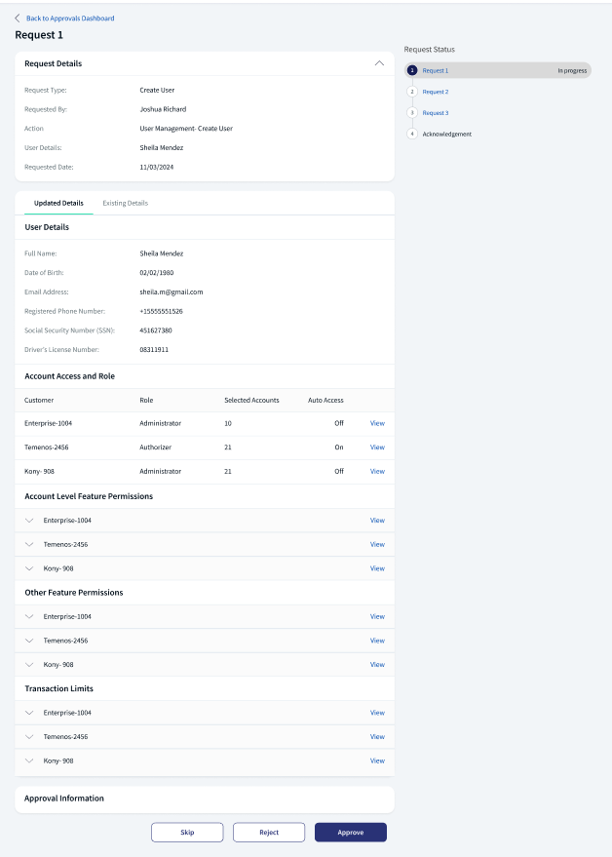Open Request 3 in status list
This screenshot has width=612, height=857.
point(435,112)
